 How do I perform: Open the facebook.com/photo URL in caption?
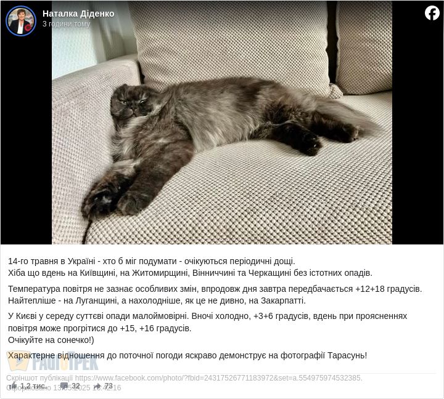pos(218,378)
